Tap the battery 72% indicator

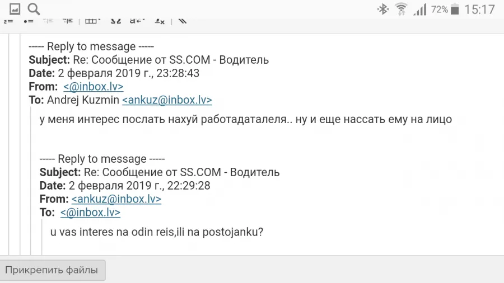click(x=445, y=10)
